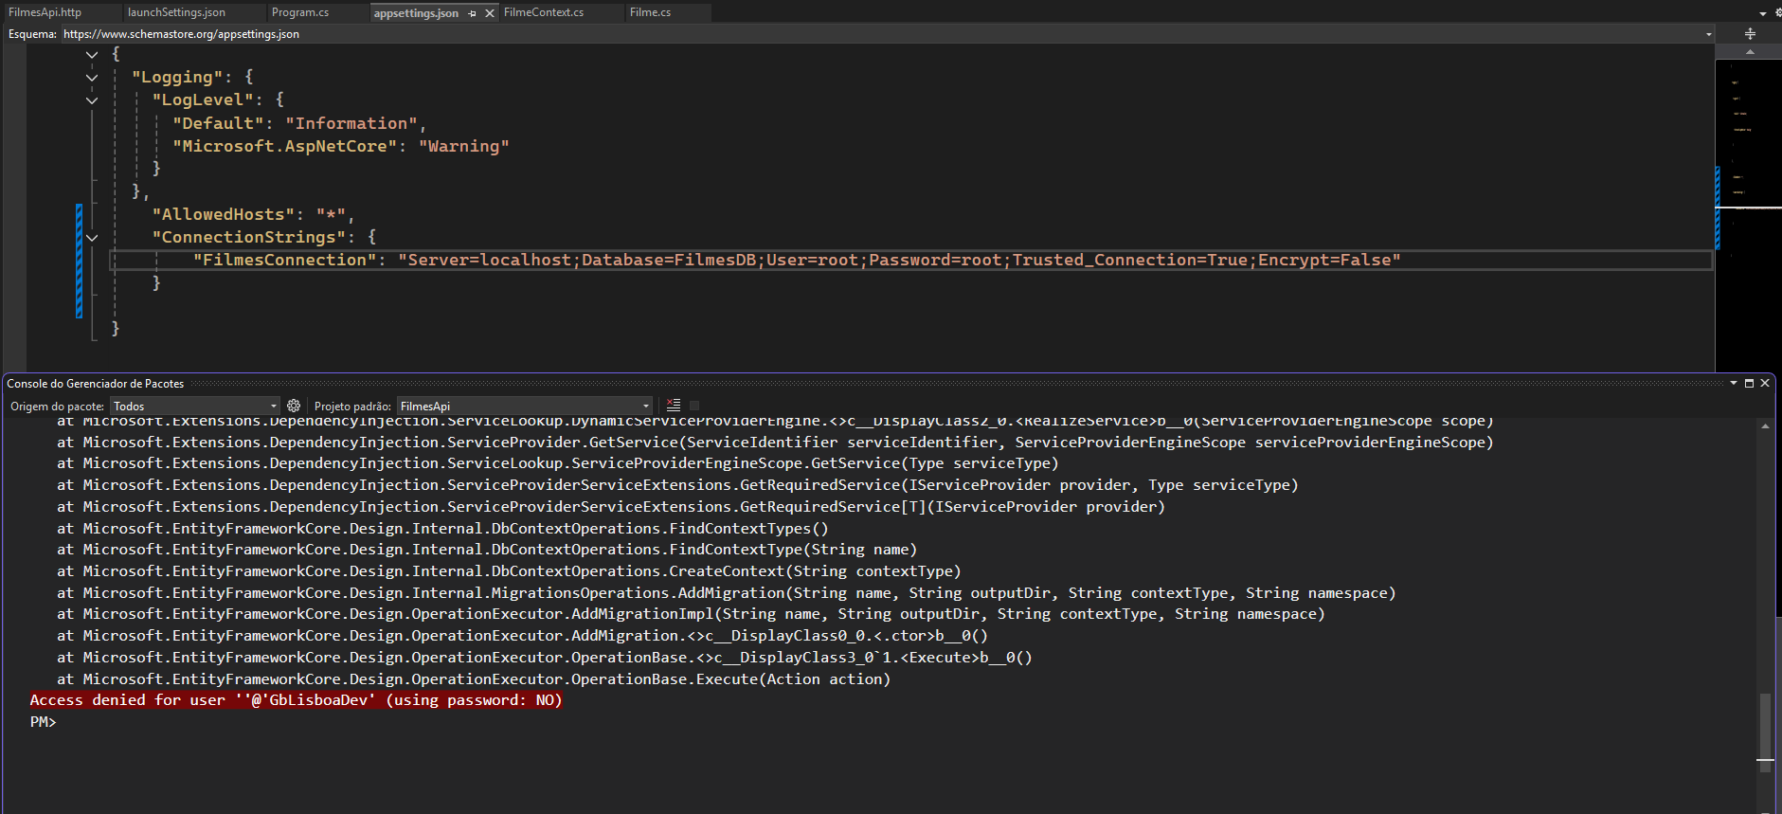Switch to the launchSettings.json tab
The width and height of the screenshot is (1782, 814).
coord(177,12)
